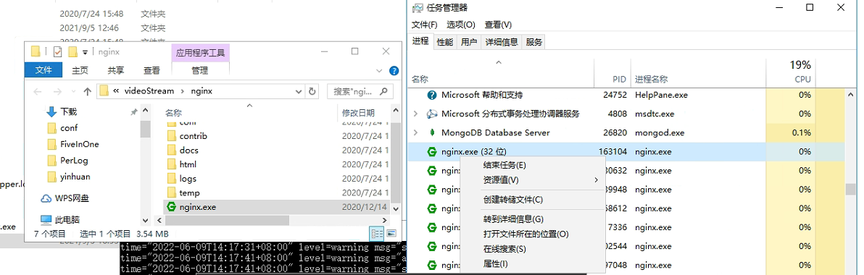Open the Explorer 文件 ribbon tab
864x275 pixels.
[43, 70]
